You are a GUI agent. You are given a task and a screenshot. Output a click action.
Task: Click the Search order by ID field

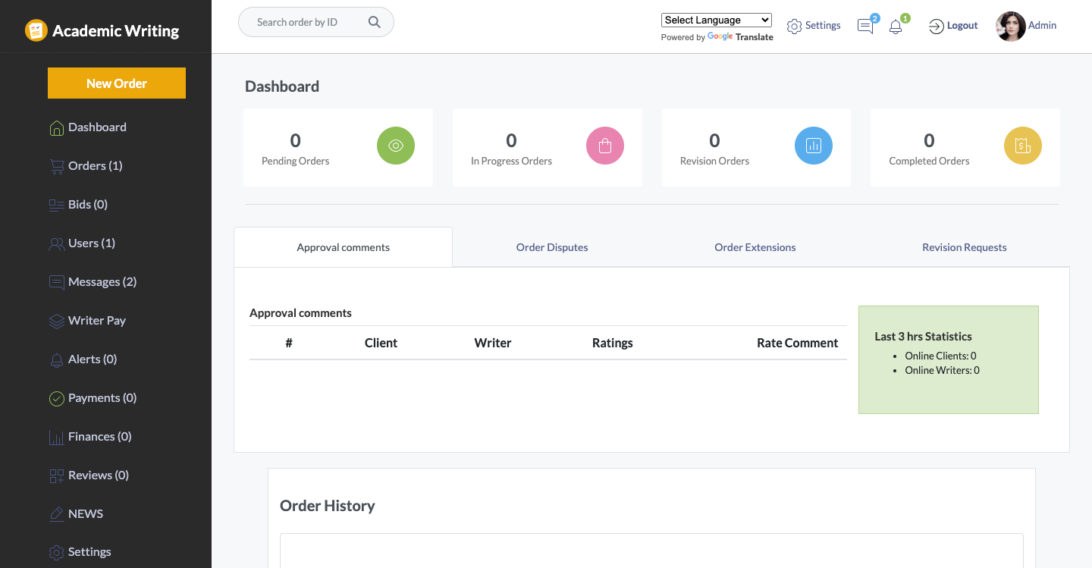(x=303, y=22)
